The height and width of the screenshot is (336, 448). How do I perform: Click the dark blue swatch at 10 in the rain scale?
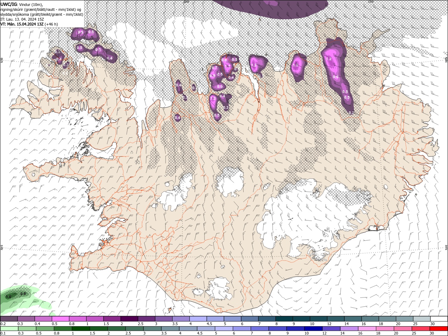coord(313,329)
